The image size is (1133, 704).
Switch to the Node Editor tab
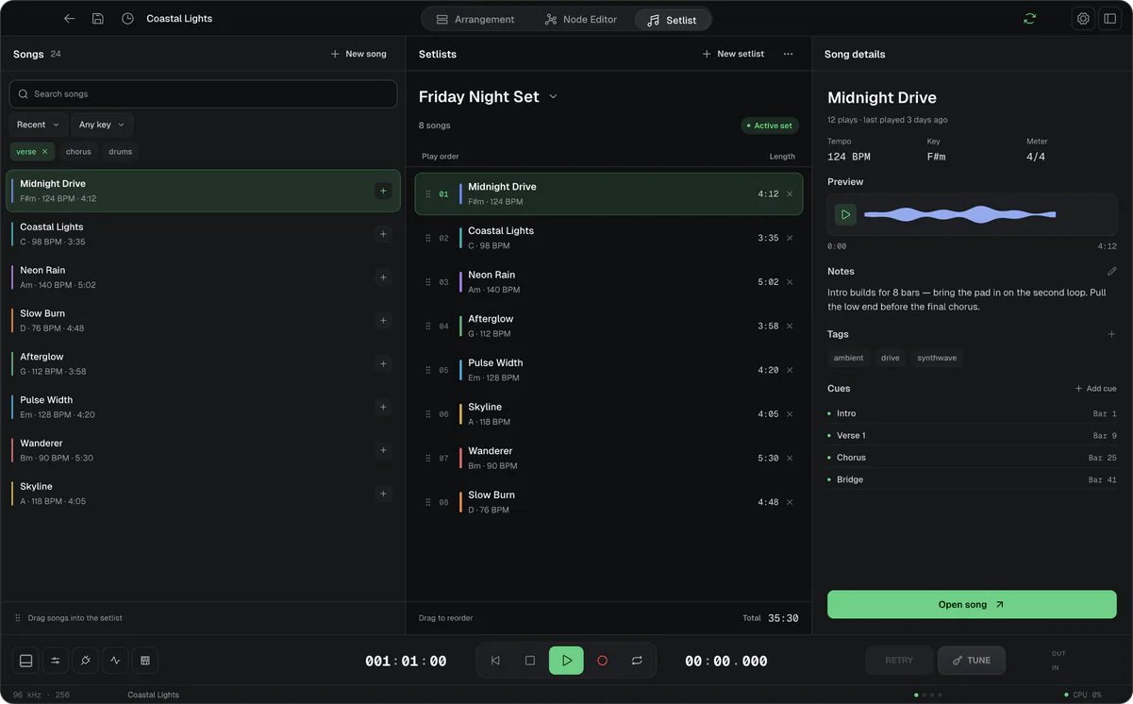point(580,19)
